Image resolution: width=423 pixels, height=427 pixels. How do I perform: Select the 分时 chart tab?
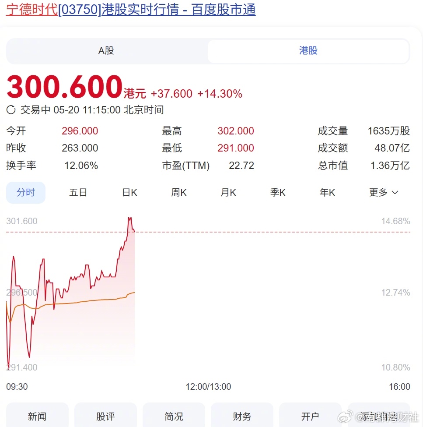(26, 193)
